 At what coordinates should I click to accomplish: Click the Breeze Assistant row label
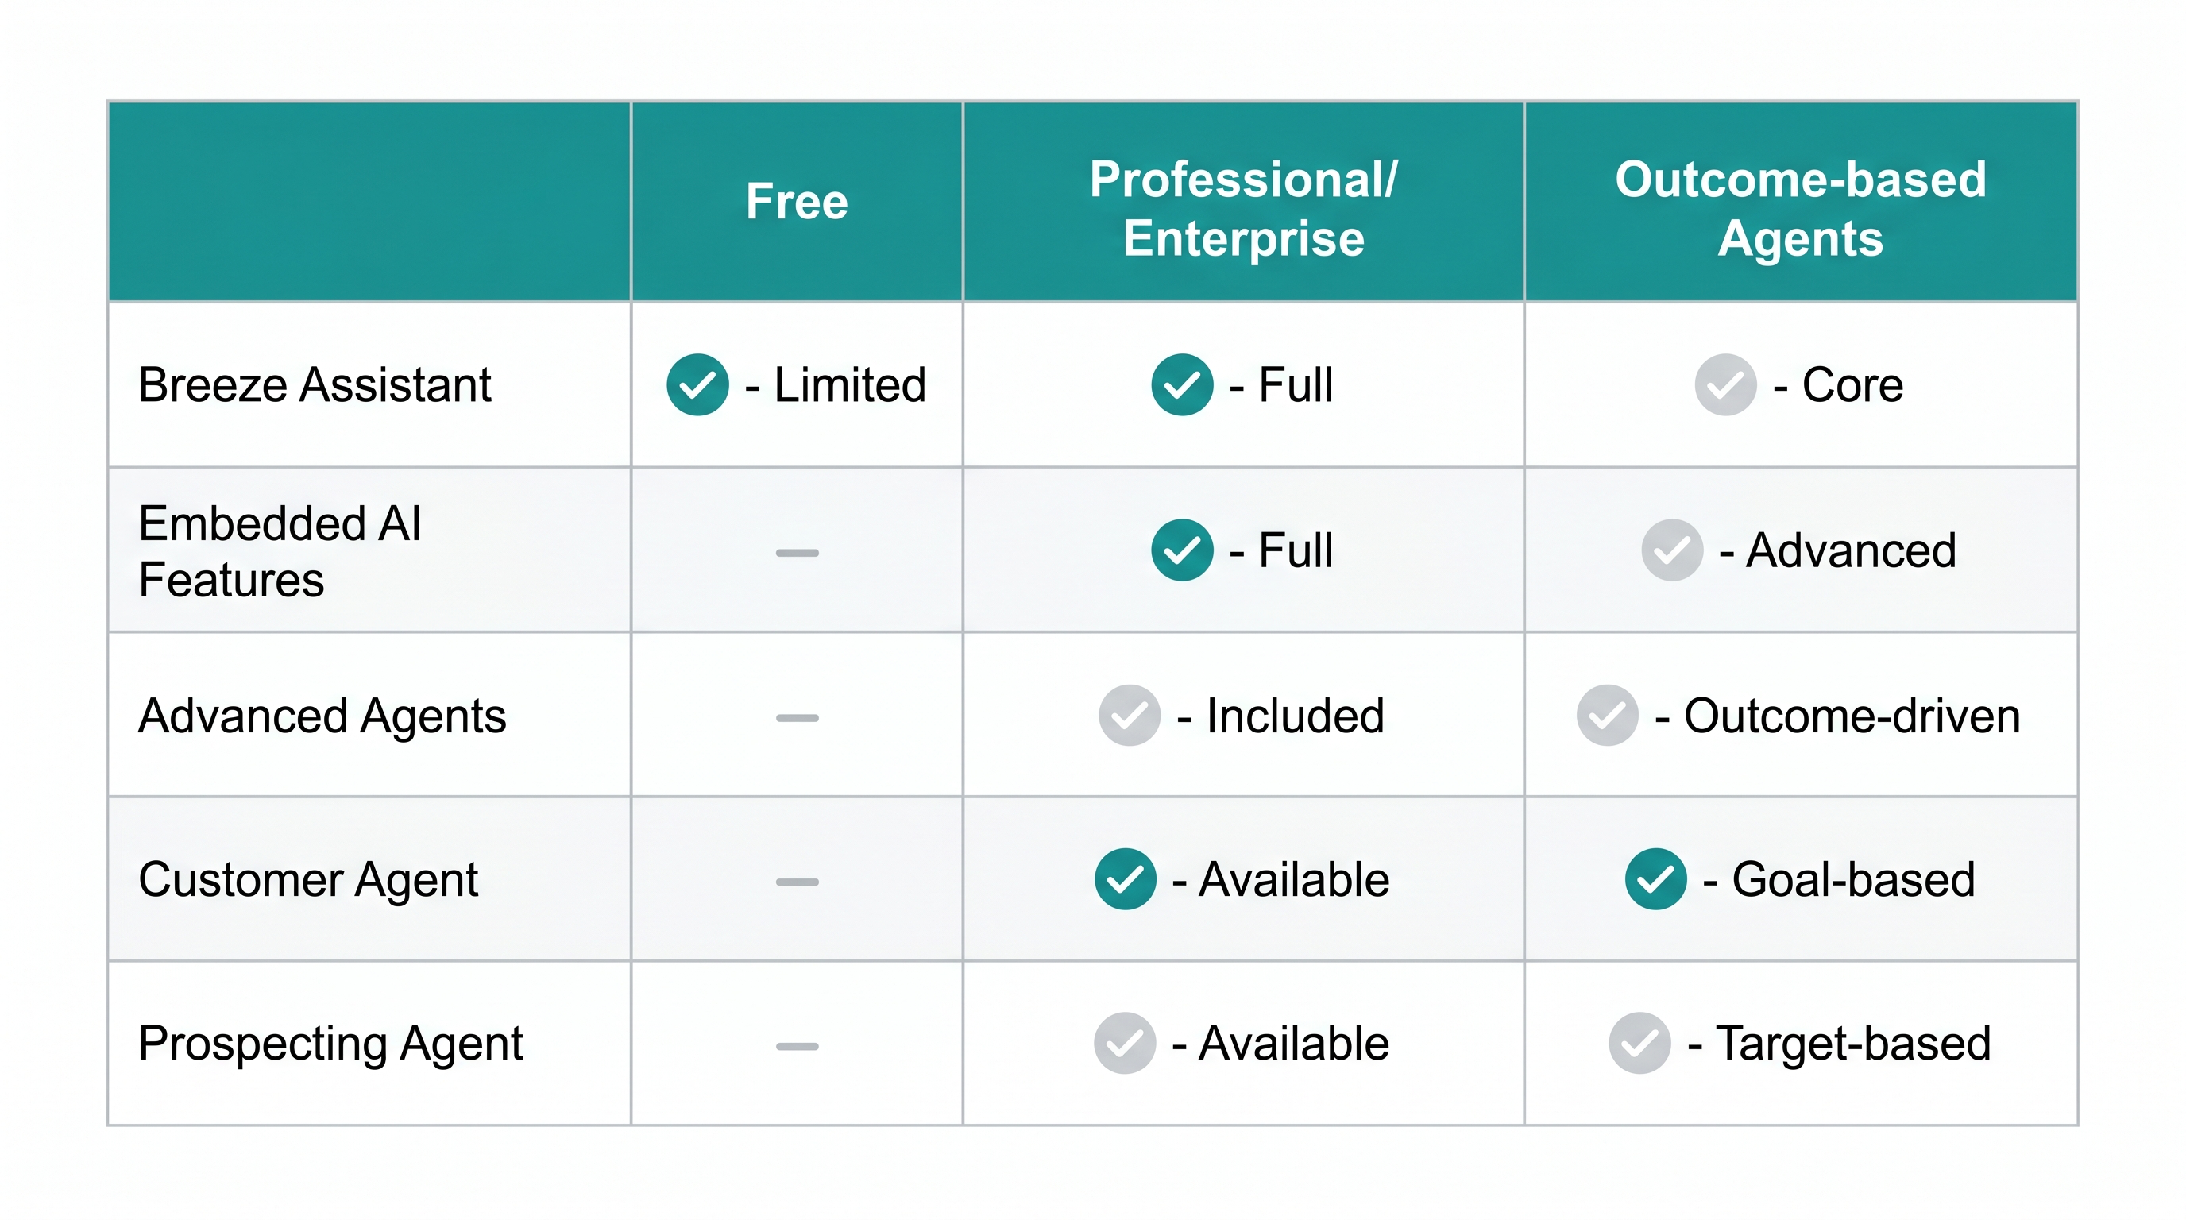pos(315,384)
